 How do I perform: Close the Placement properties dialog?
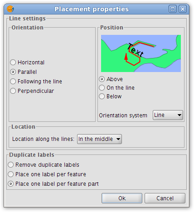click(183, 9)
